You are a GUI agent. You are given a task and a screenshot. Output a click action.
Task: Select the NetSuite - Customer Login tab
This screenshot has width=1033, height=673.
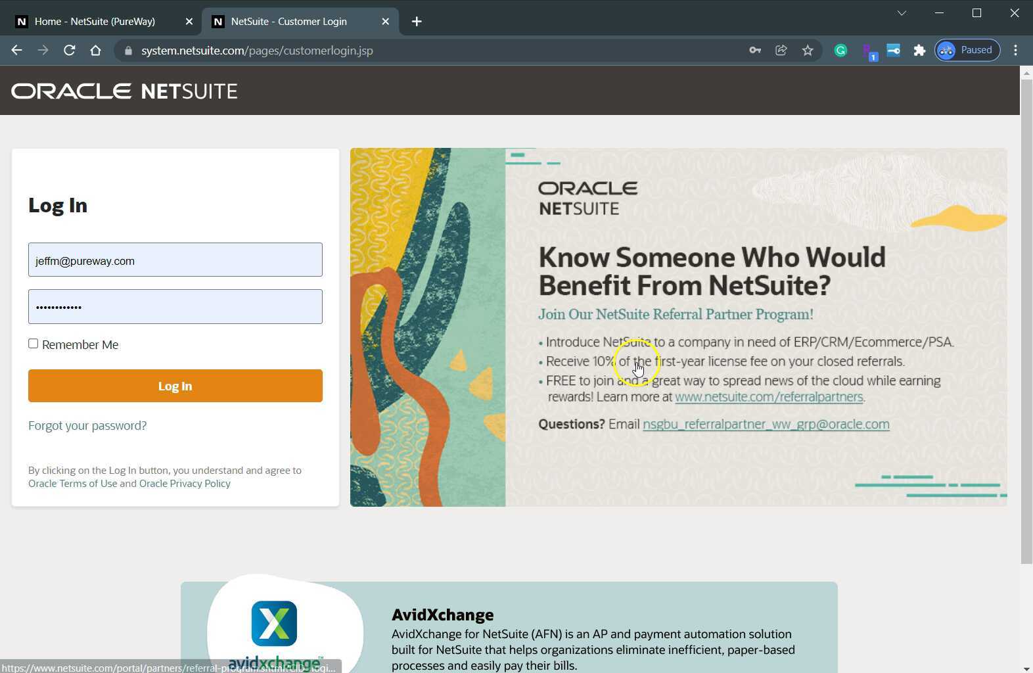pyautogui.click(x=289, y=21)
